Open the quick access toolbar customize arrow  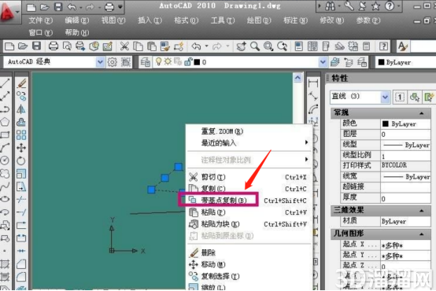pos(120,6)
